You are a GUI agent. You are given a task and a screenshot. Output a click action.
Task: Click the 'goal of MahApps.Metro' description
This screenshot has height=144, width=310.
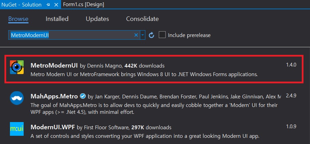154,109
